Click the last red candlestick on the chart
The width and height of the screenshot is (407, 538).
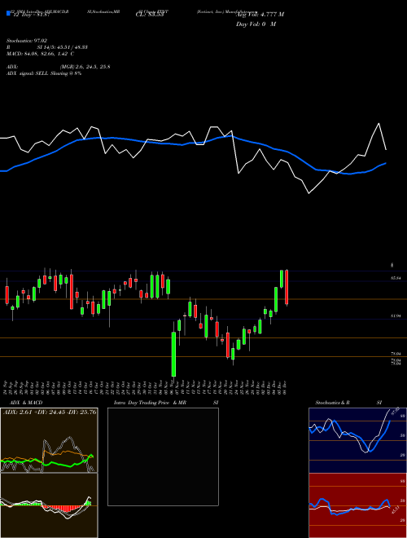[287, 288]
